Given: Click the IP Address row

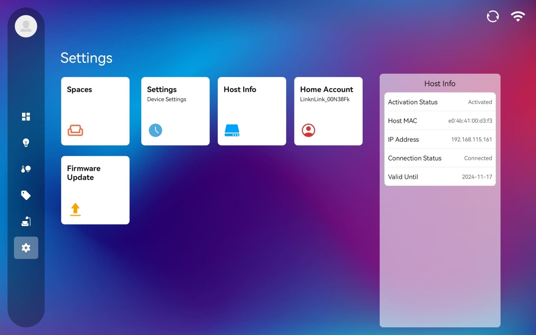Looking at the screenshot, I should click(440, 139).
